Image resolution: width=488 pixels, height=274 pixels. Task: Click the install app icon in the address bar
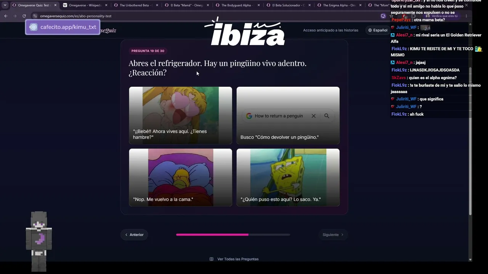383,16
